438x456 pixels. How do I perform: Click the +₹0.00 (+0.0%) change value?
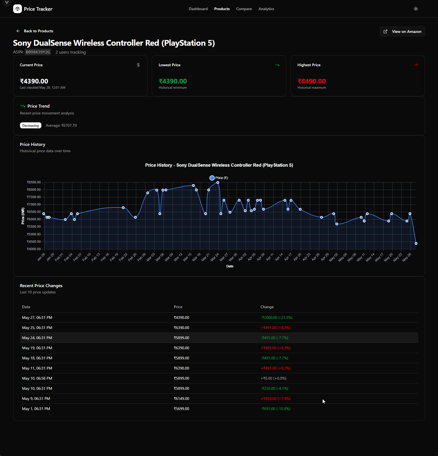(273, 378)
